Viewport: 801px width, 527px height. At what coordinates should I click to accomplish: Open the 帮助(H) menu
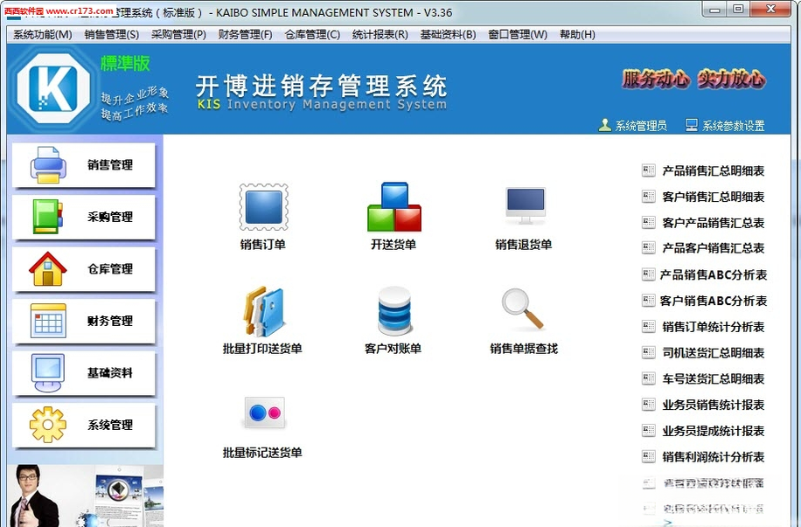click(x=577, y=34)
